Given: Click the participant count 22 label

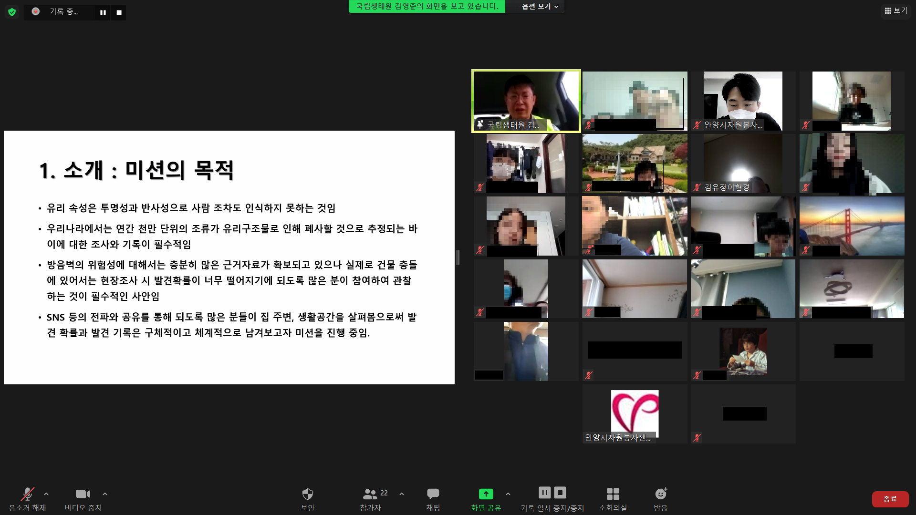Looking at the screenshot, I should (384, 493).
